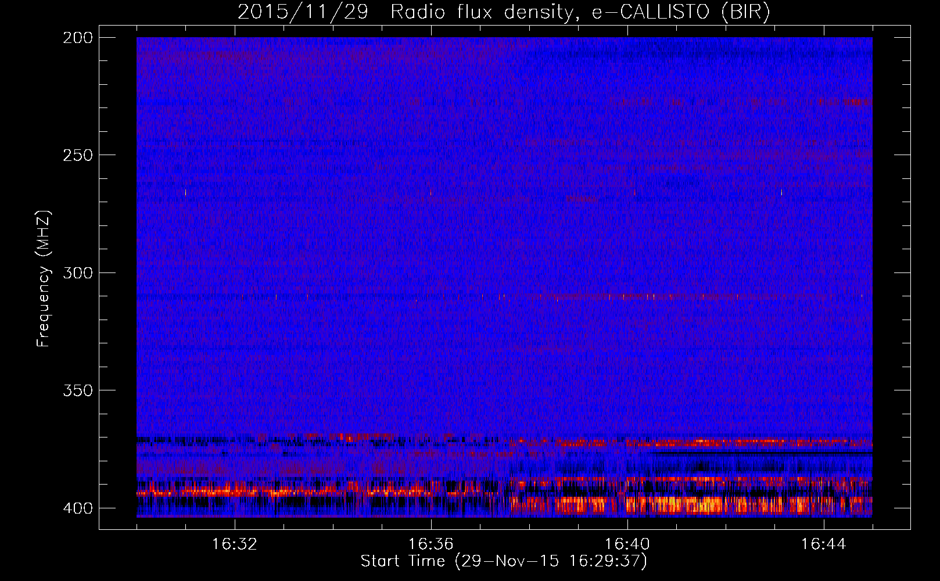The image size is (940, 581).
Task: Click the 400 frequency tick label
Action: (78, 508)
